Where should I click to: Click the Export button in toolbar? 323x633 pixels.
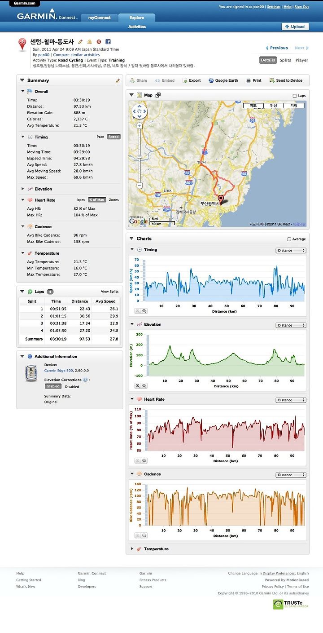192,80
